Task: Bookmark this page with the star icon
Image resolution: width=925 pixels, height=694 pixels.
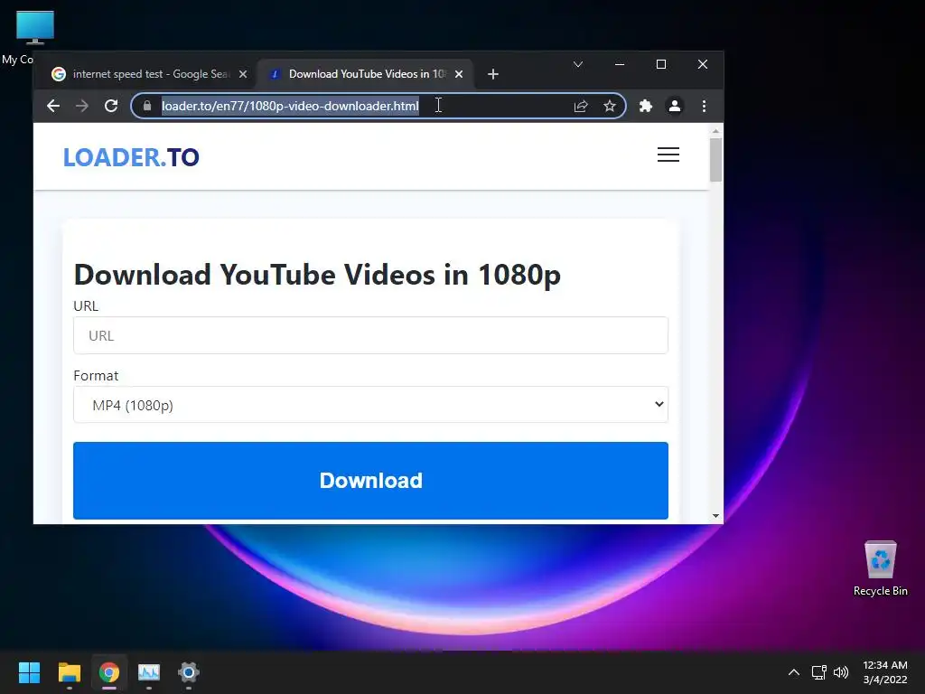Action: coord(610,106)
